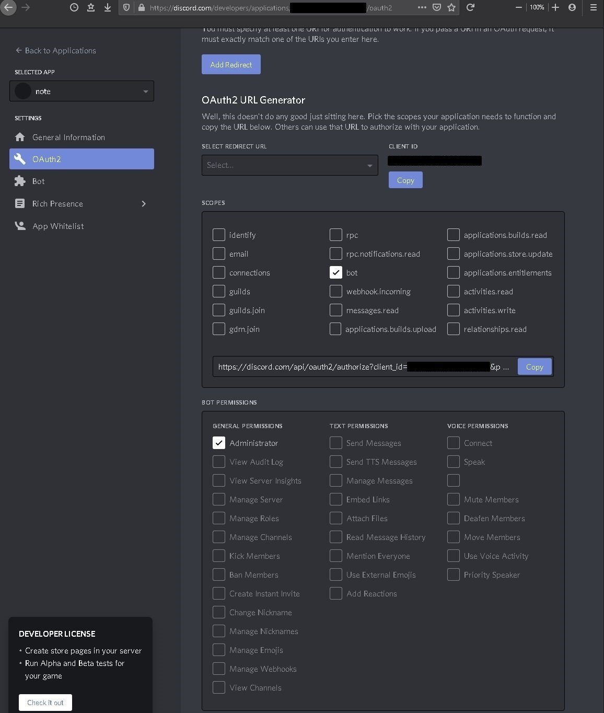The image size is (604, 713).
Task: Click the Add Redirect button
Action: 231,64
